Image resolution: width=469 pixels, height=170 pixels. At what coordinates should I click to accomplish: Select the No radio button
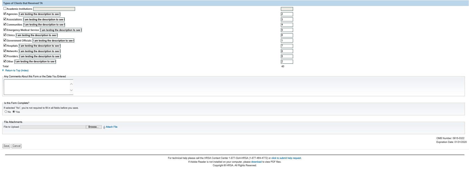6,112
